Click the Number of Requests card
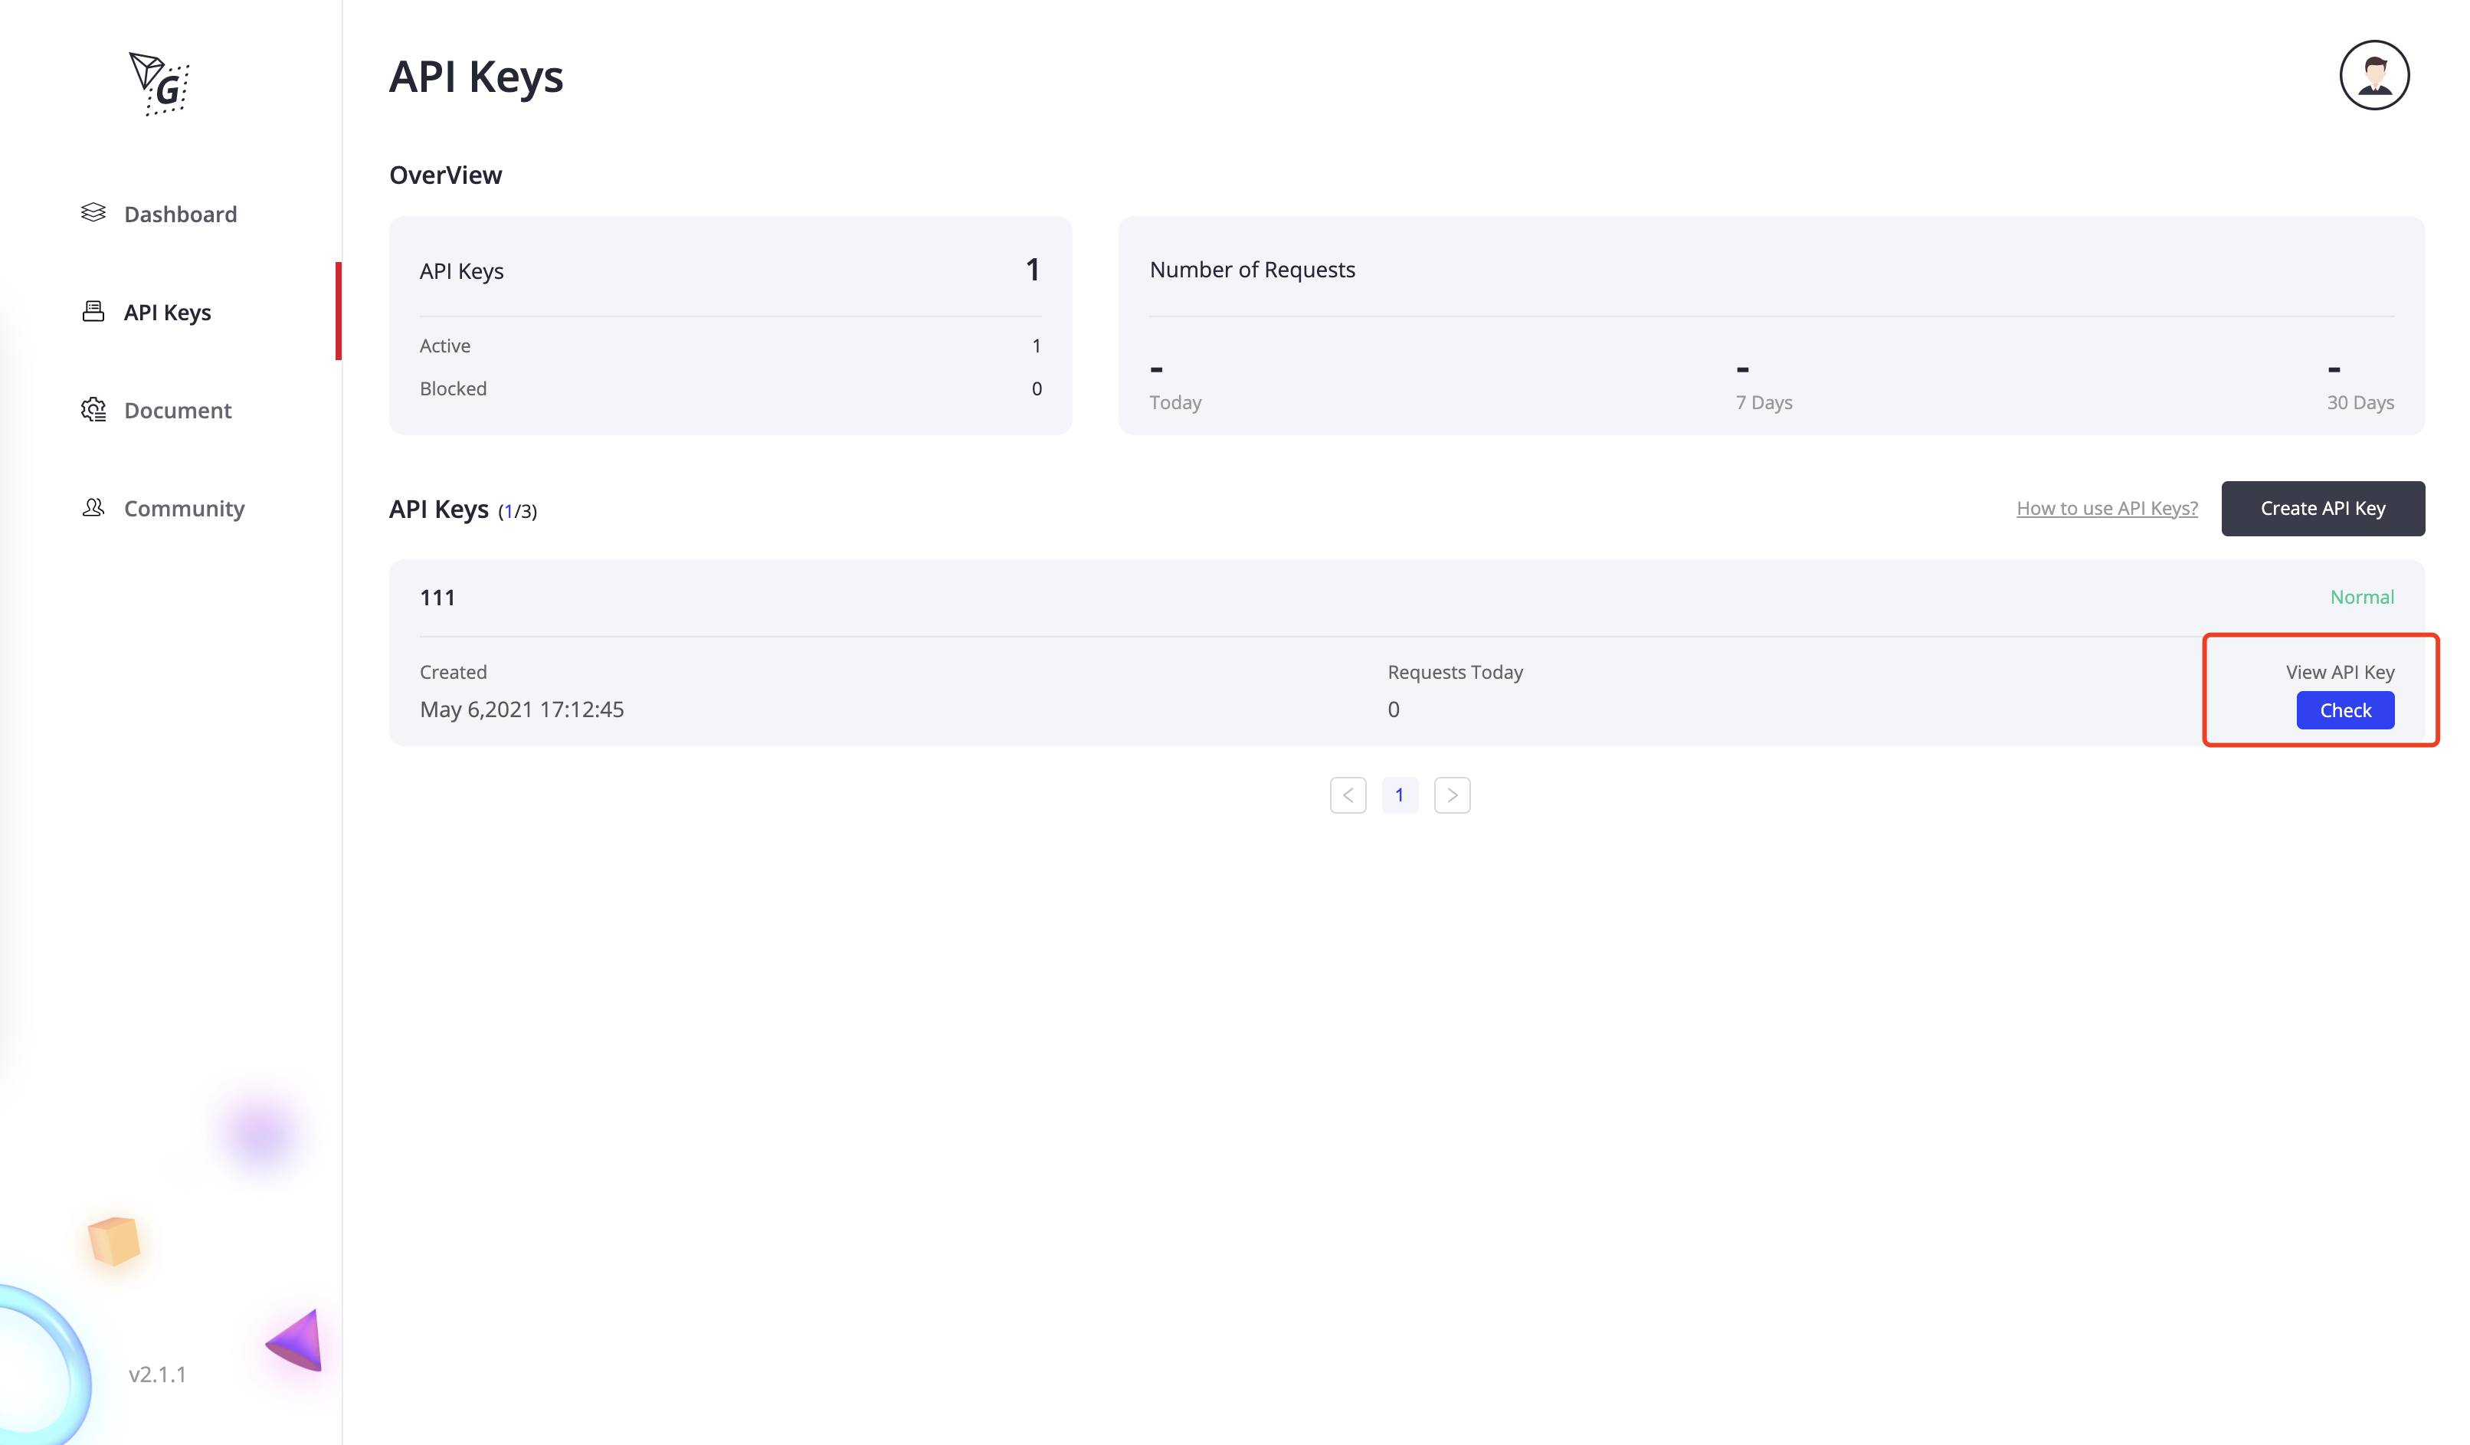Screen dimensions: 2470x1445 (1771, 326)
